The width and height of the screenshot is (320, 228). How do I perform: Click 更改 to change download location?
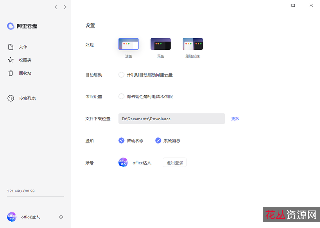pos(235,119)
